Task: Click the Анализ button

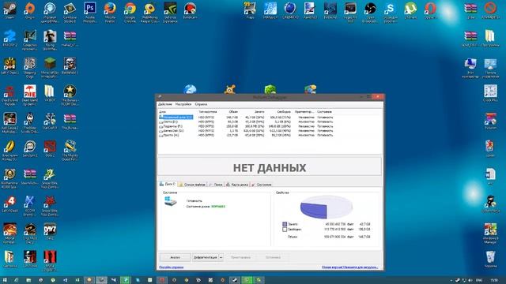Action: click(x=175, y=257)
